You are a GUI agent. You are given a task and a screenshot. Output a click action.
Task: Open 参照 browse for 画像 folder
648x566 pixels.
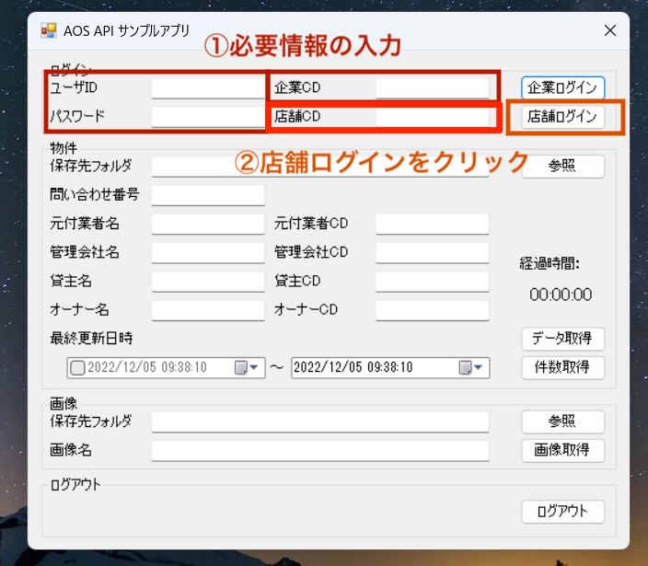click(x=562, y=422)
